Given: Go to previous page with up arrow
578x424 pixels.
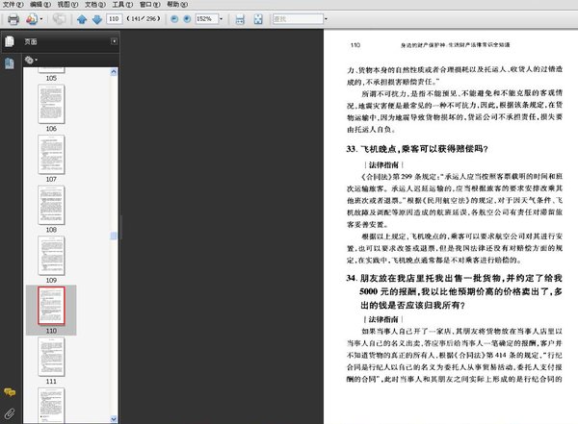Looking at the screenshot, I should [x=82, y=19].
